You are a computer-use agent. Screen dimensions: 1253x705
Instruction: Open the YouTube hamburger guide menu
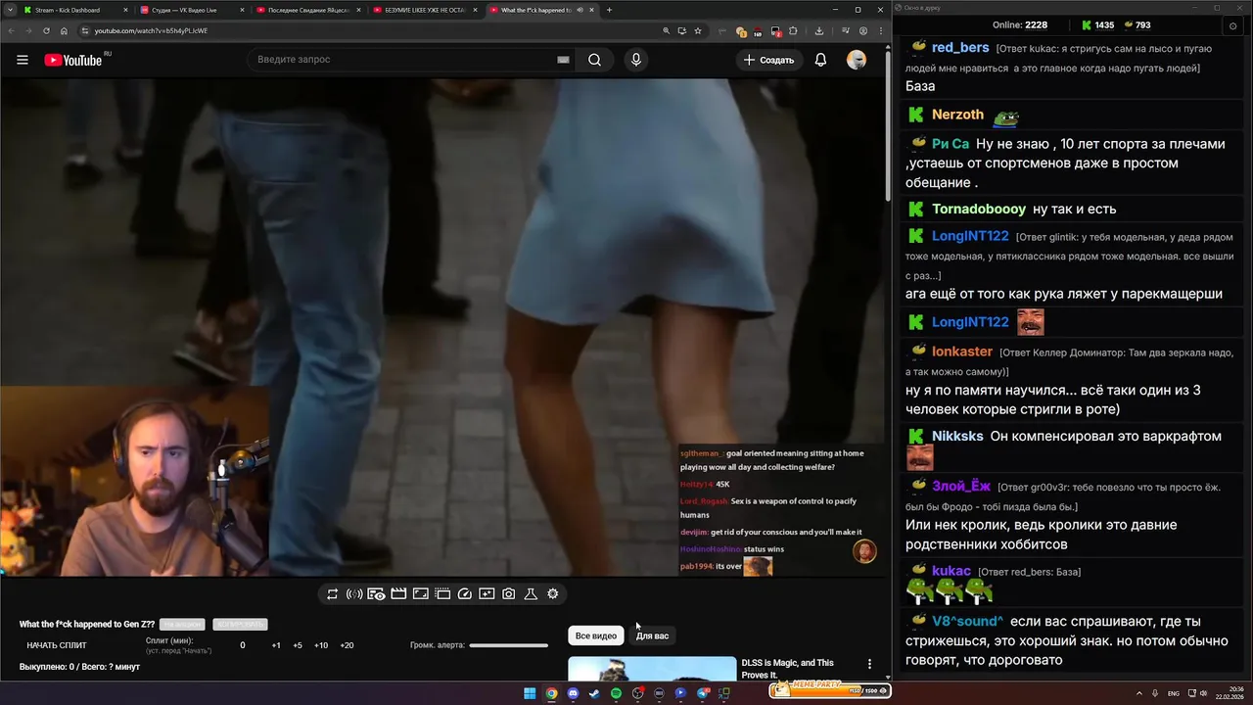(22, 60)
